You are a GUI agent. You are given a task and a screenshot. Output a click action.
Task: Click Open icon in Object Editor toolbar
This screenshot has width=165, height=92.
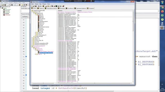point(34,6)
